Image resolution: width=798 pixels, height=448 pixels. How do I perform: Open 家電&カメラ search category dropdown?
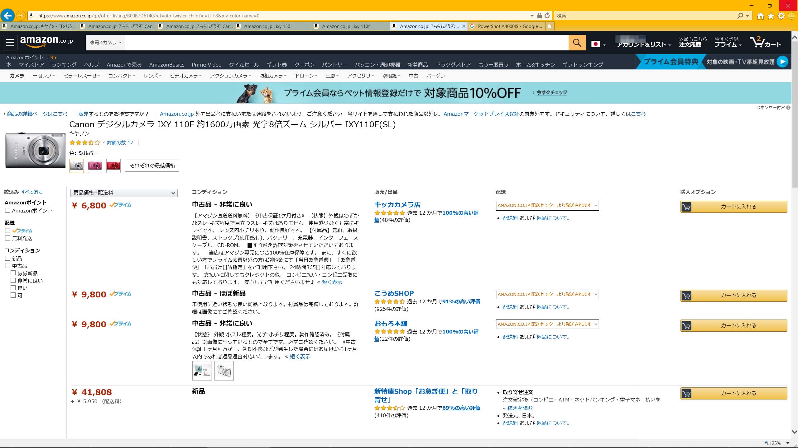[105, 42]
